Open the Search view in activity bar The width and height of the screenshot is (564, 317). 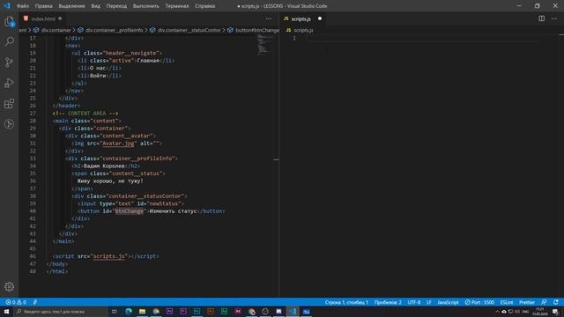10,41
